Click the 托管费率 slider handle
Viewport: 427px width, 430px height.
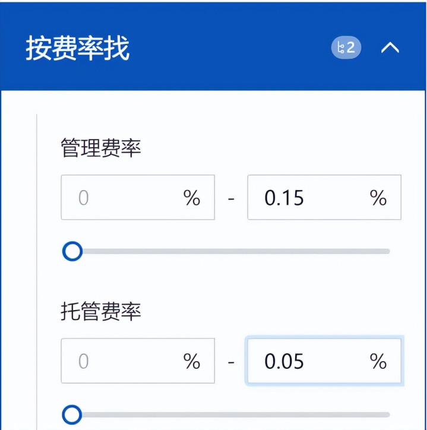[72, 415]
